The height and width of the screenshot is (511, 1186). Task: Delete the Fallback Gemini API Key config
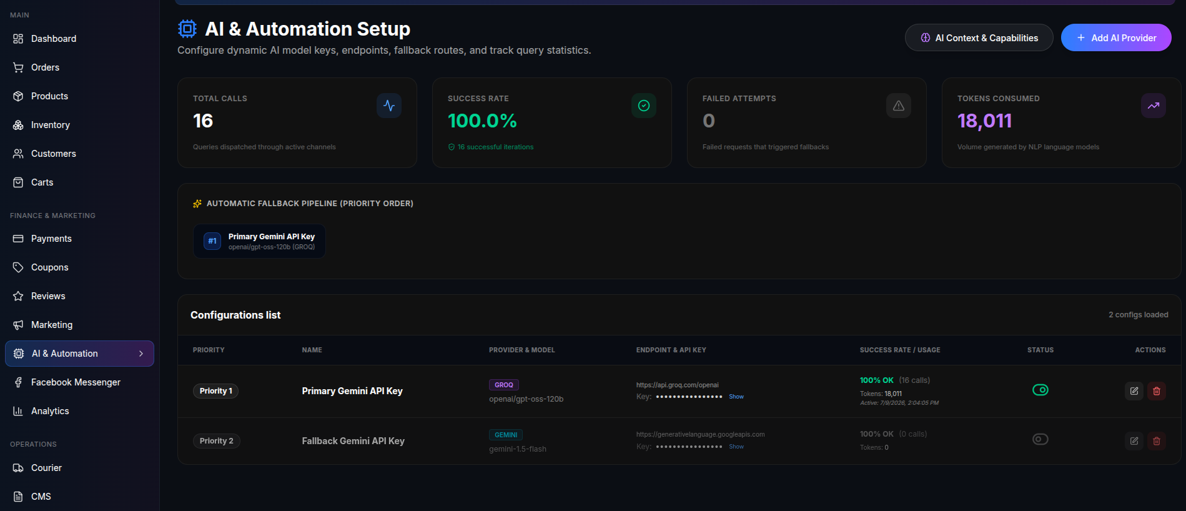(x=1157, y=441)
